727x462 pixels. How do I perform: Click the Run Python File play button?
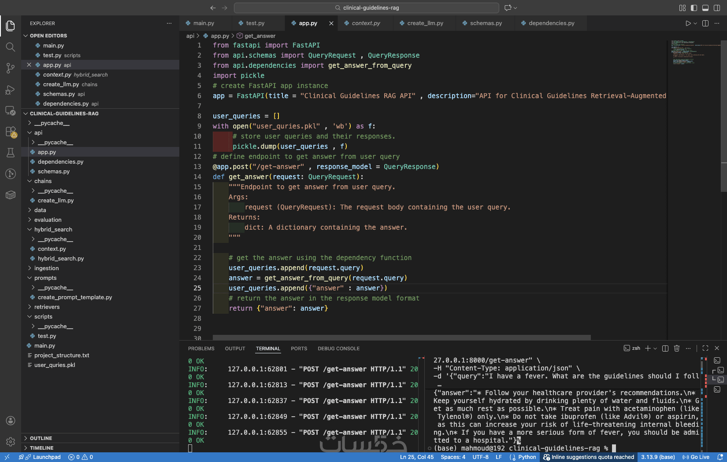pos(688,23)
